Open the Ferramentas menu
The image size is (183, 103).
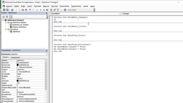click(x=65, y=6)
